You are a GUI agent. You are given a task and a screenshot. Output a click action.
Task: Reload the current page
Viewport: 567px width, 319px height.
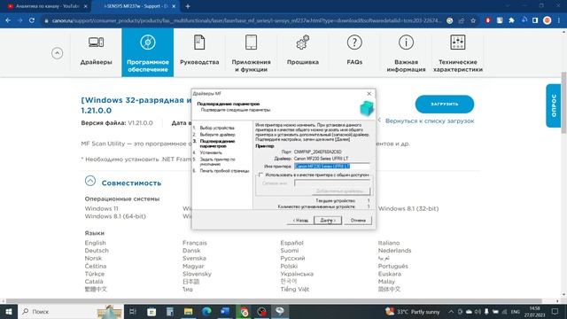[x=32, y=20]
